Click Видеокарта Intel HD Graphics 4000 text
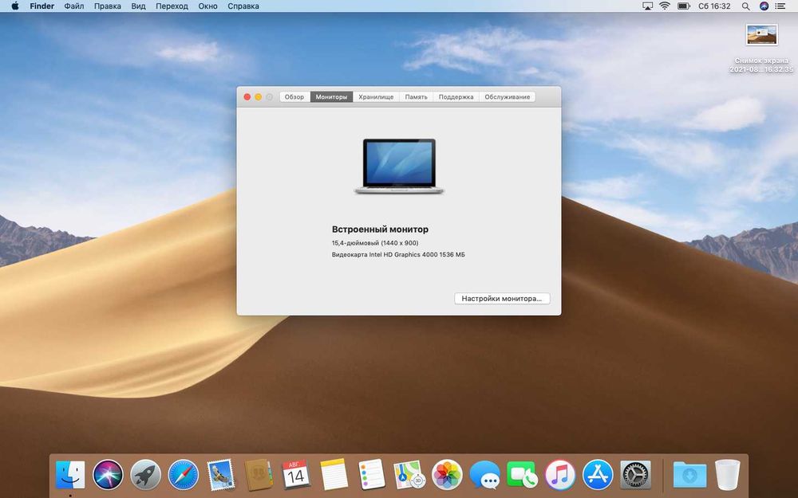This screenshot has height=498, width=798. [398, 255]
